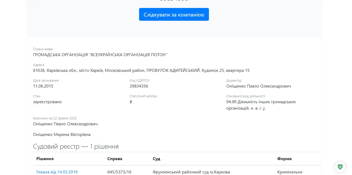
Task: Click the Судовий реєстр heading
Action: pos(76,147)
